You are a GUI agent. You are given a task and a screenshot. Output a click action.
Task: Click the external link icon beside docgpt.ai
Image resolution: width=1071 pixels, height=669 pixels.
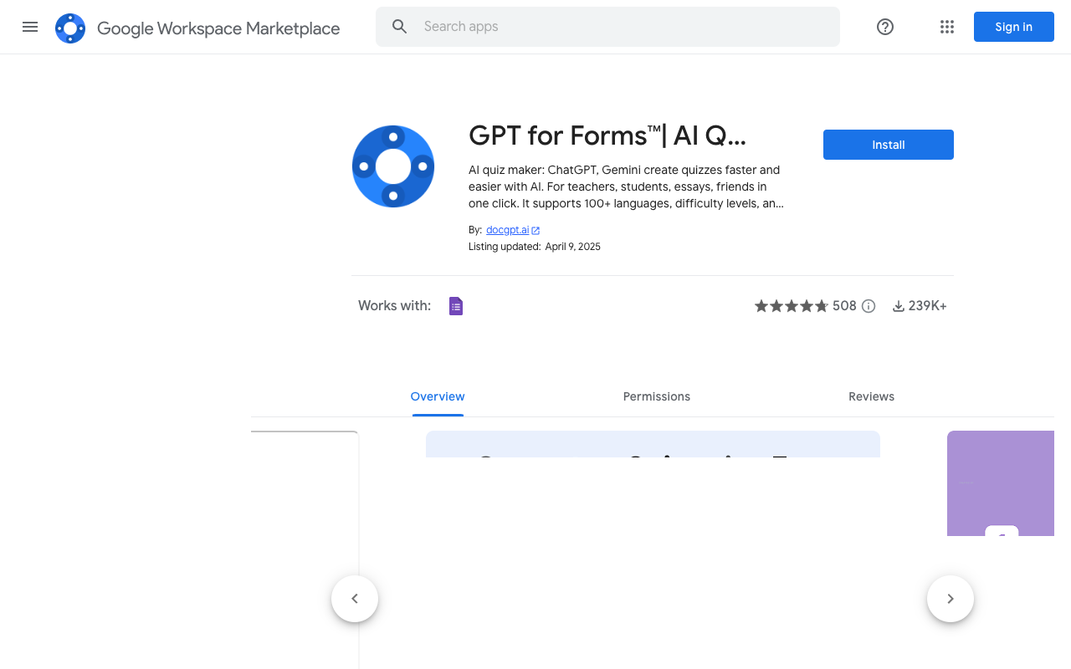[535, 231]
